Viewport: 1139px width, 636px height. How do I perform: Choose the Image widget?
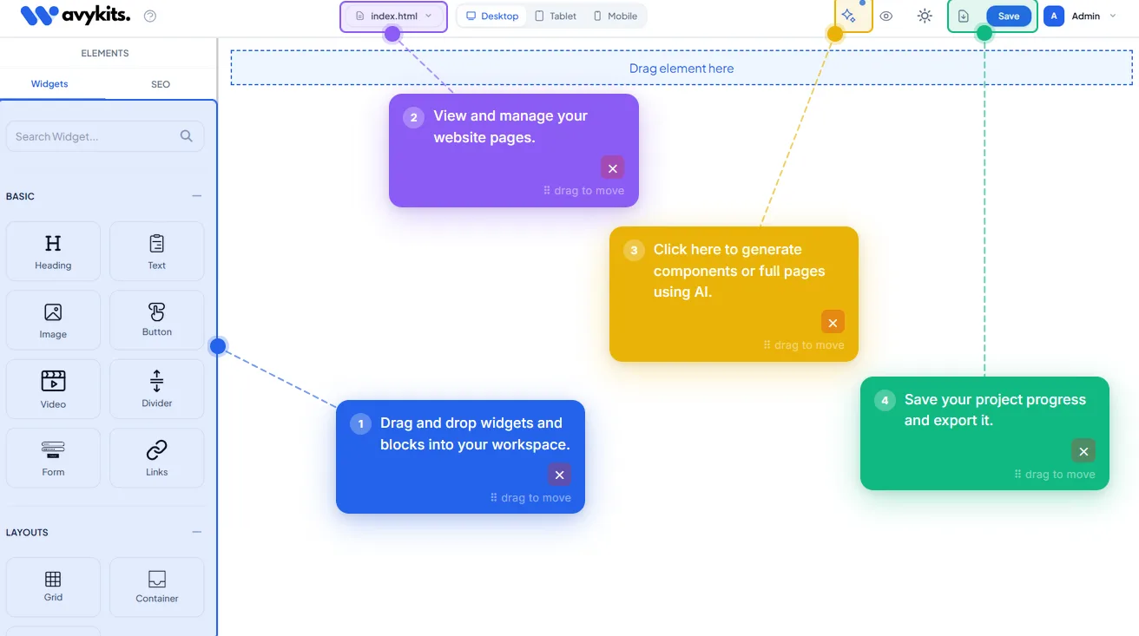click(53, 320)
